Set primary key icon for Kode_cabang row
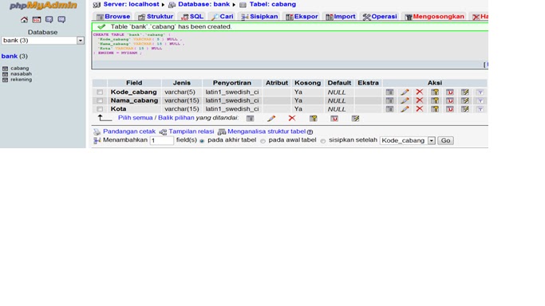This screenshot has height=306, width=545. (x=435, y=92)
